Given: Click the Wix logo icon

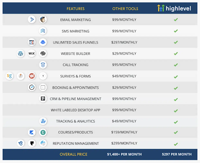Looking at the screenshot, I should click(32, 53).
